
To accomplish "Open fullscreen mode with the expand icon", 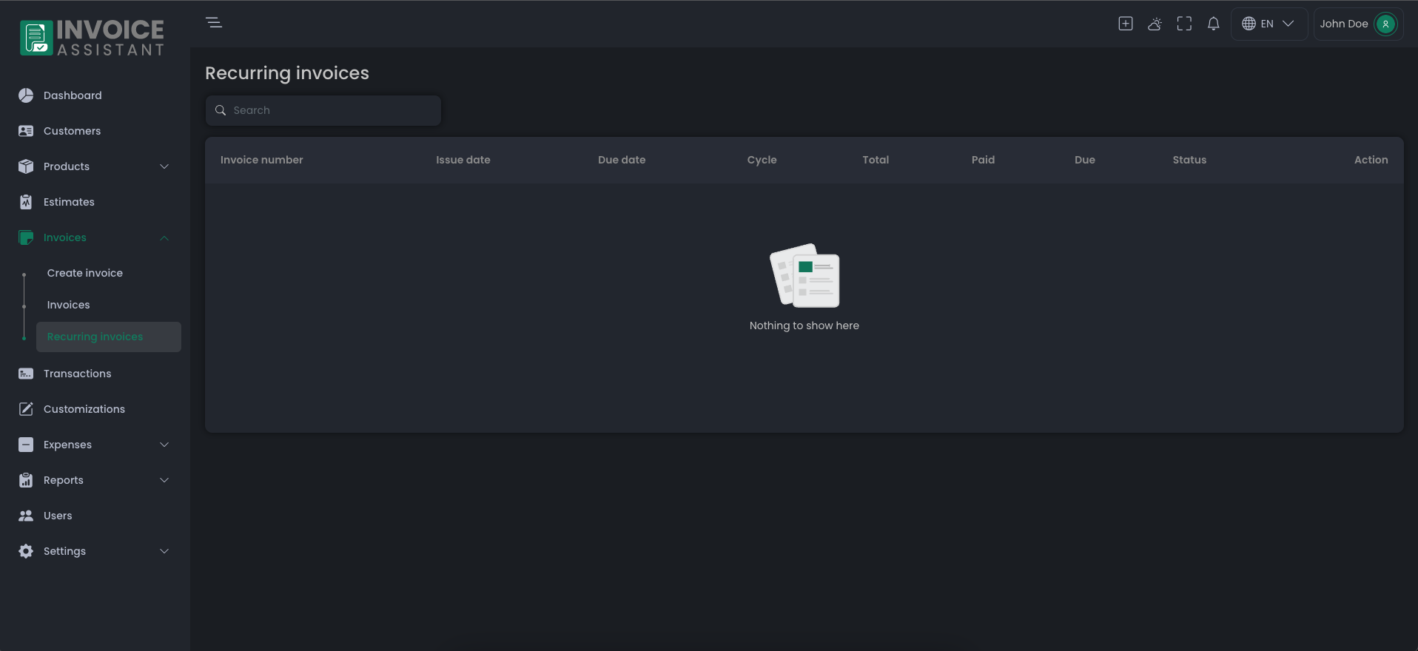I will (1184, 24).
